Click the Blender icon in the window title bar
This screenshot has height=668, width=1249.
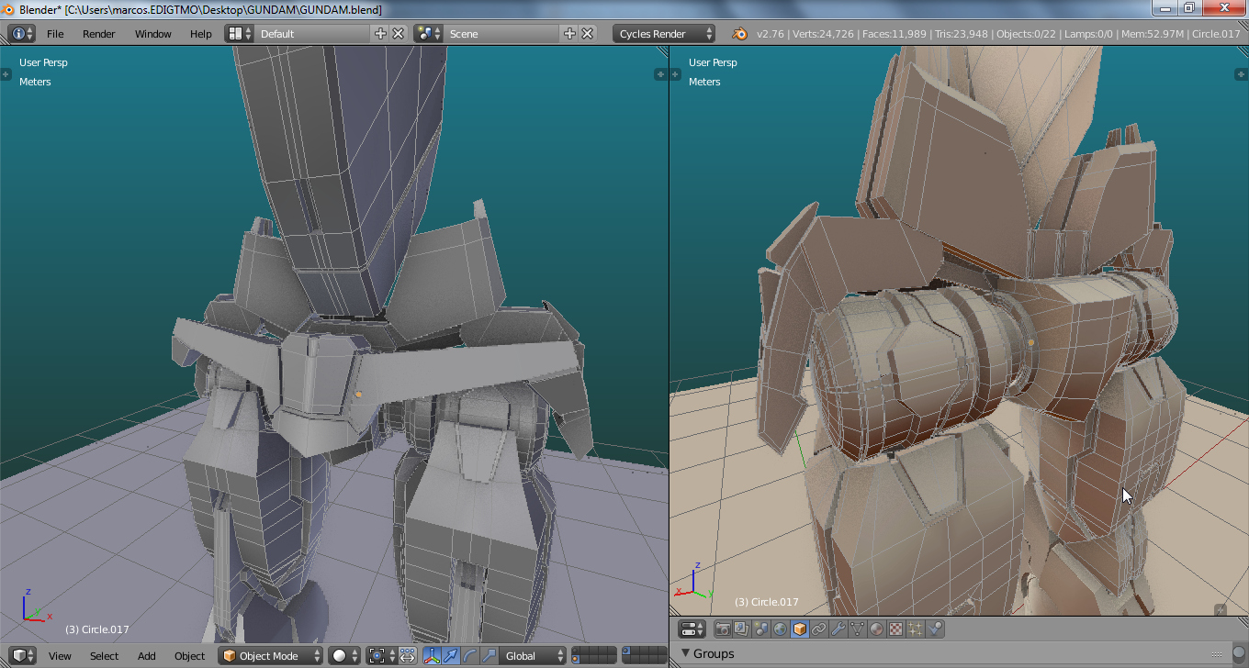[x=9, y=9]
